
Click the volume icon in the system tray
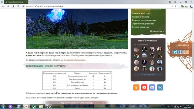[181, 107]
